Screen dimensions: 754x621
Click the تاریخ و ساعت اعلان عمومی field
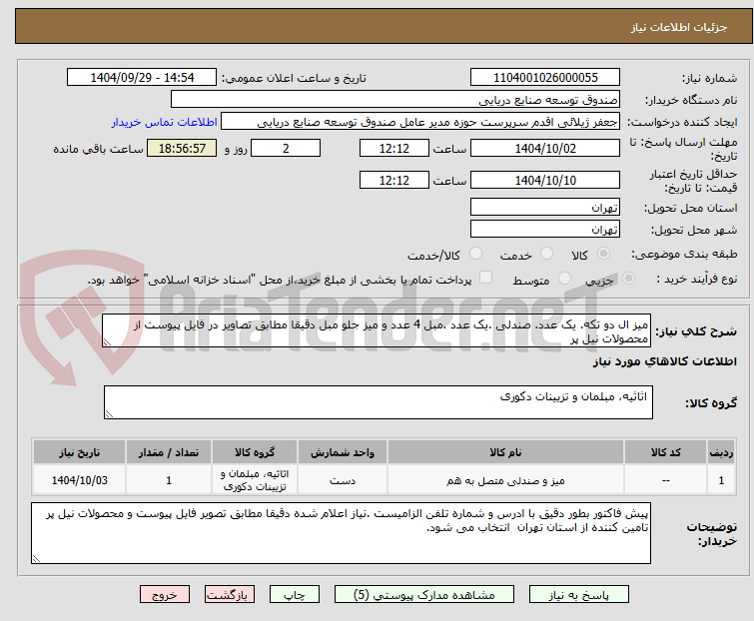click(x=142, y=78)
